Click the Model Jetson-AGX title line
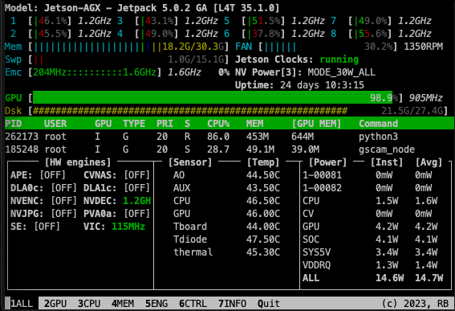 coord(142,8)
